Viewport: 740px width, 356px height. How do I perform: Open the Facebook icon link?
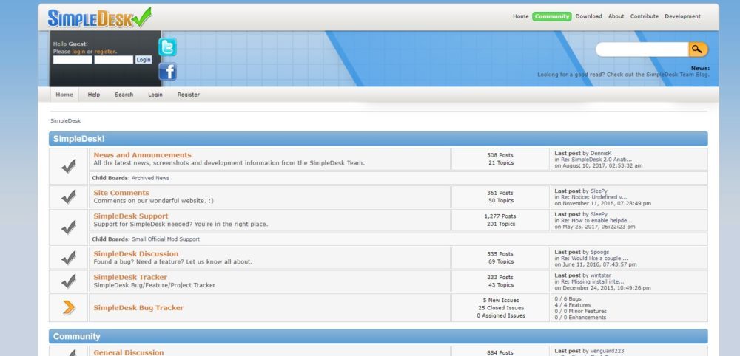click(168, 72)
